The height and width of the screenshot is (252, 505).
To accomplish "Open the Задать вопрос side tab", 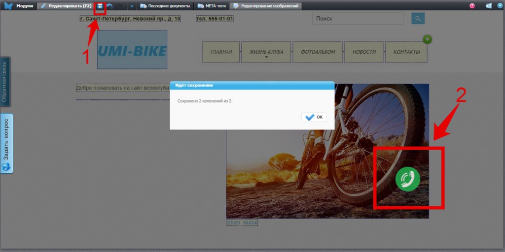I will point(6,143).
